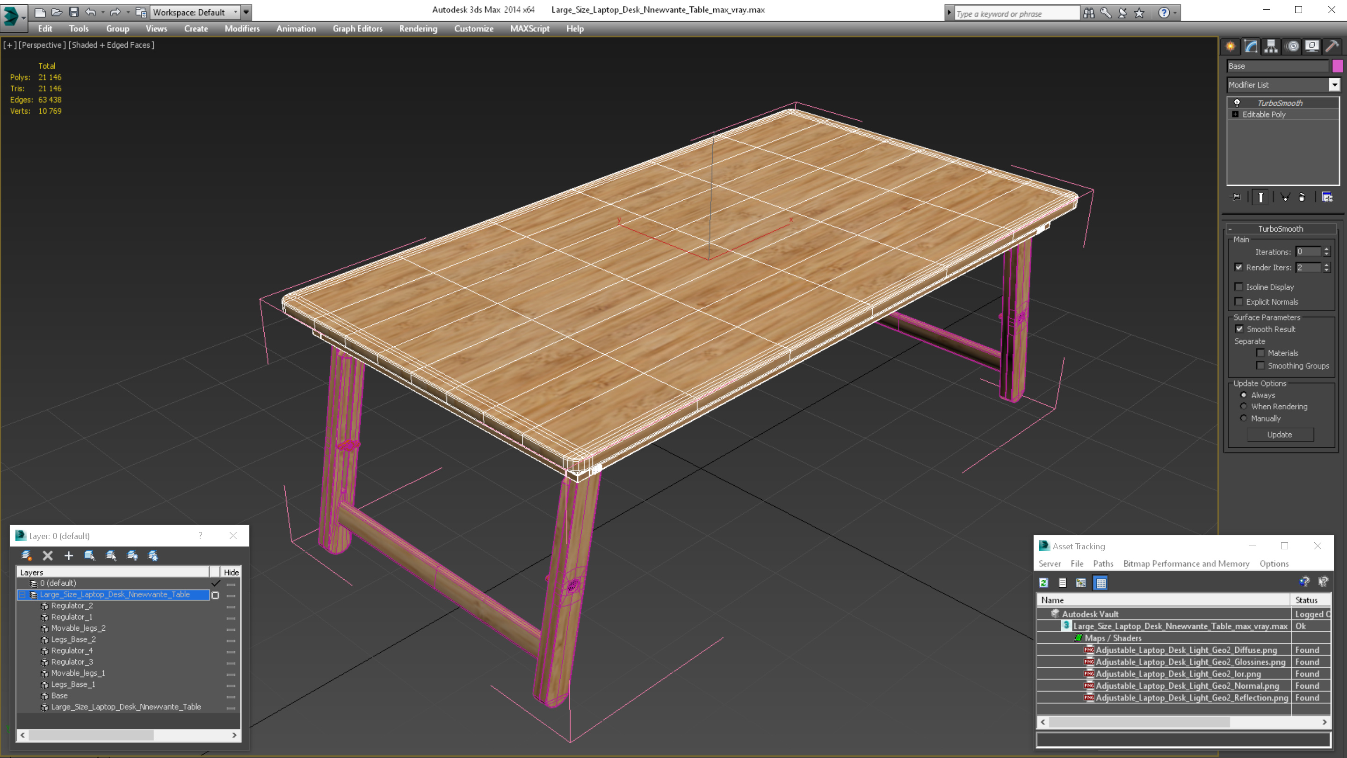Uncheck the Smooth Result checkbox
The width and height of the screenshot is (1347, 758).
[x=1239, y=329]
